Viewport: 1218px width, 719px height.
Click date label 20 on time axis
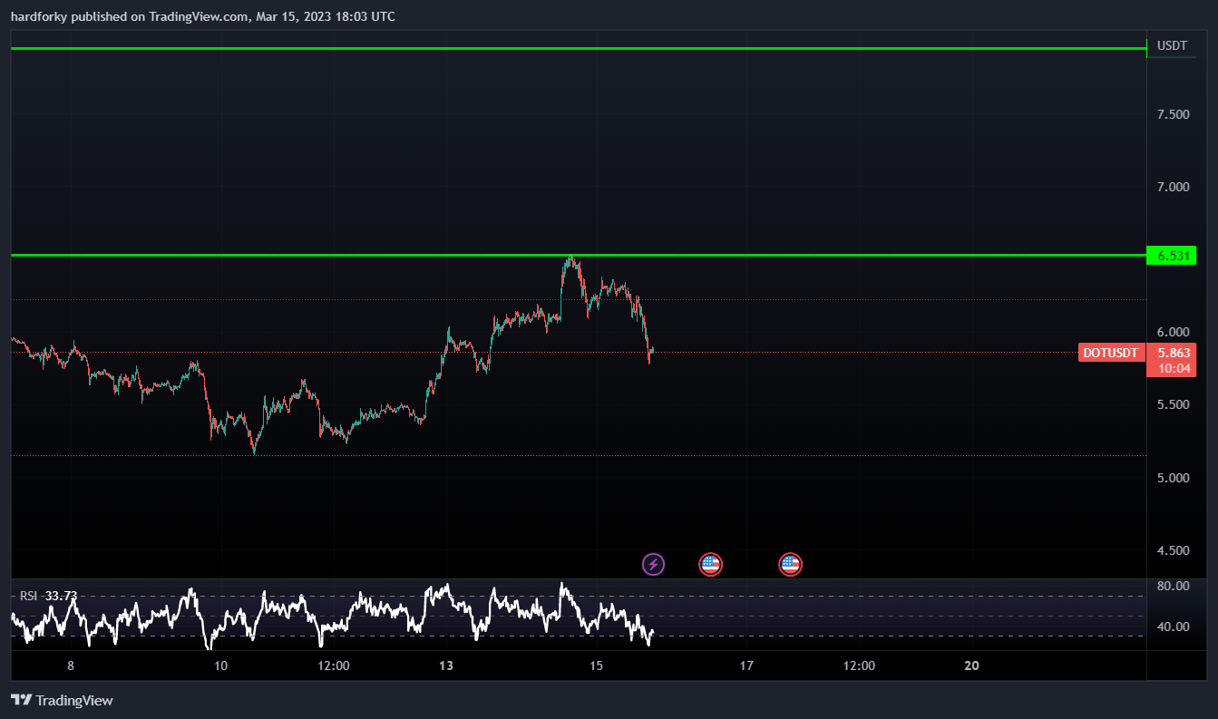point(971,666)
